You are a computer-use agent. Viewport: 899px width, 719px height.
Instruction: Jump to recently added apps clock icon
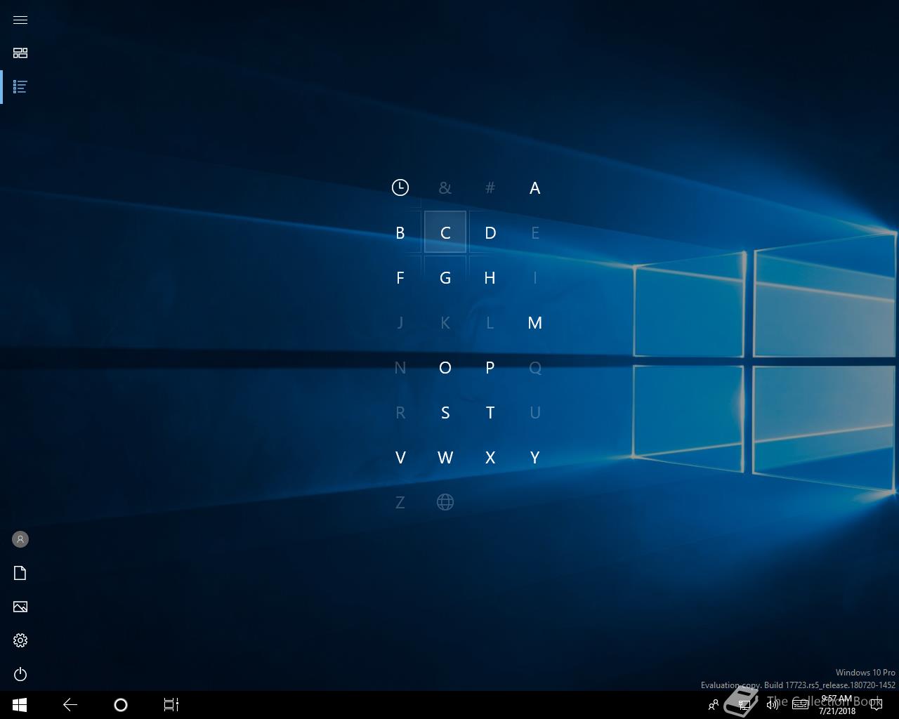tap(400, 187)
